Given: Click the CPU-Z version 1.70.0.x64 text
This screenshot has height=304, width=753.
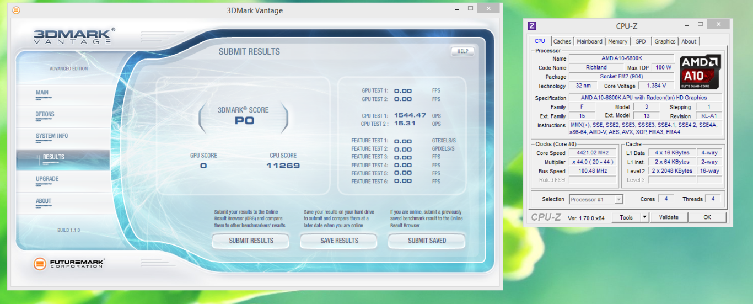Looking at the screenshot, I should [x=586, y=218].
